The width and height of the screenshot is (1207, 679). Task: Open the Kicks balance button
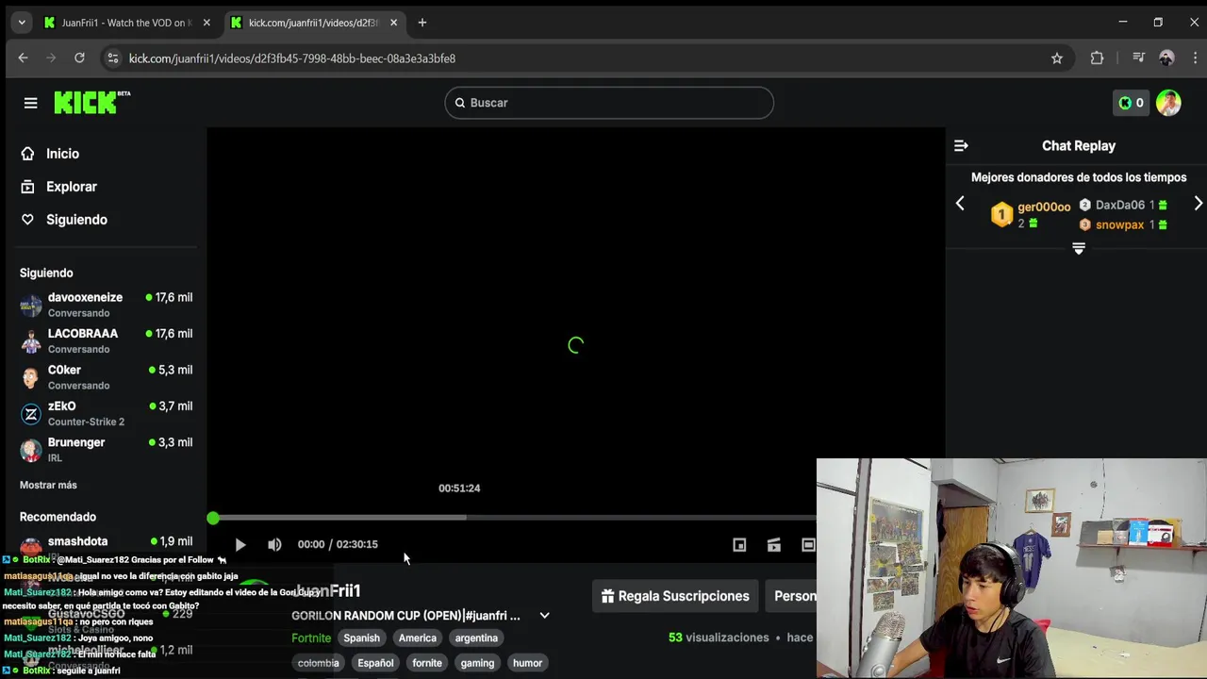tap(1131, 103)
